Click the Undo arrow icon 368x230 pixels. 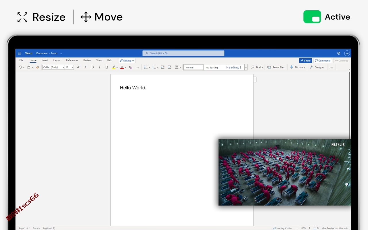coord(20,67)
